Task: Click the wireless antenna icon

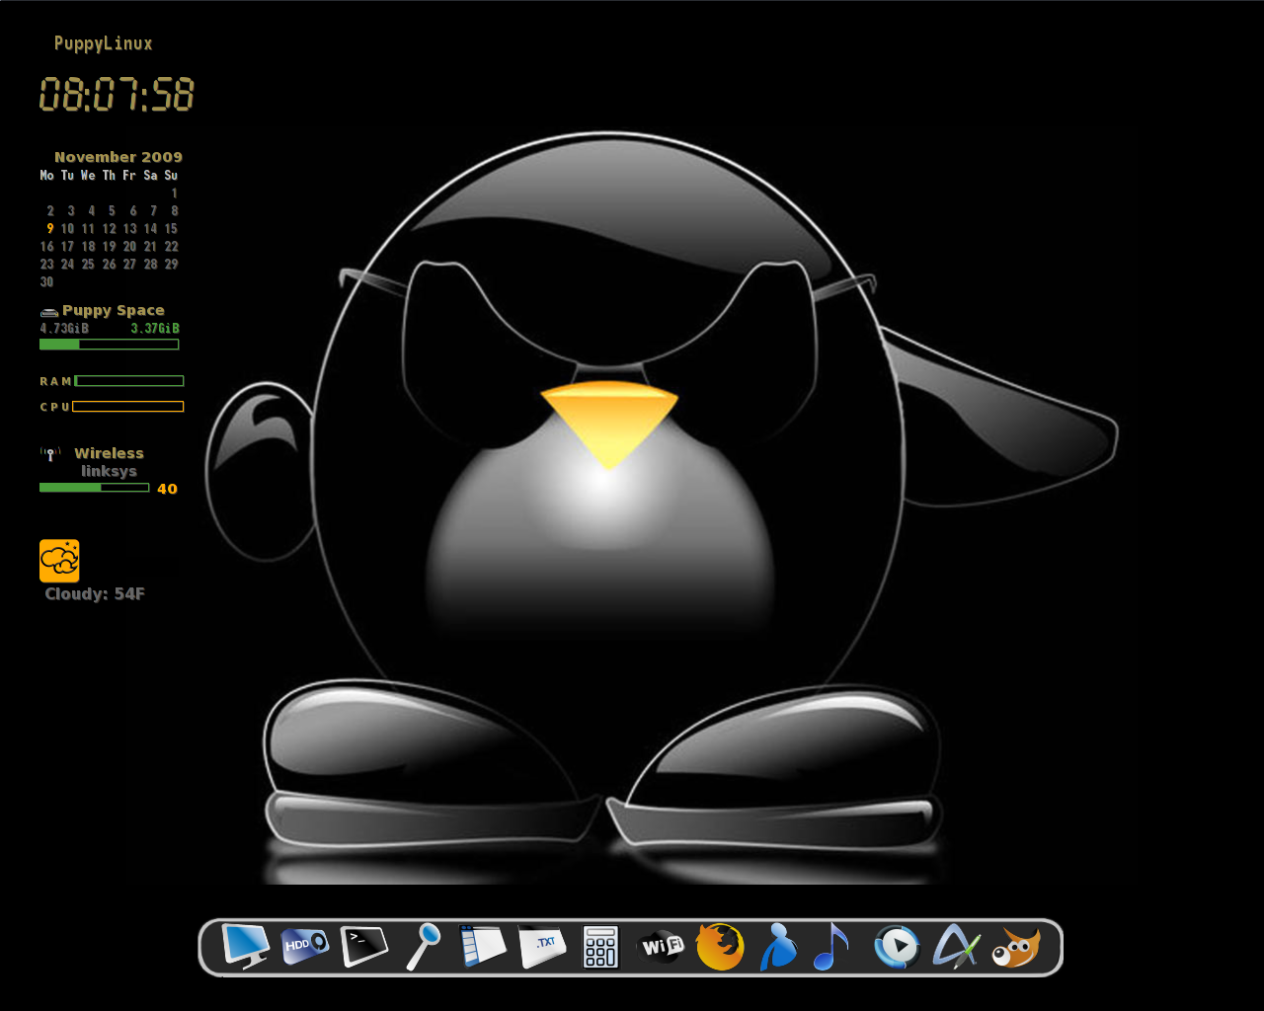Action: [x=49, y=453]
